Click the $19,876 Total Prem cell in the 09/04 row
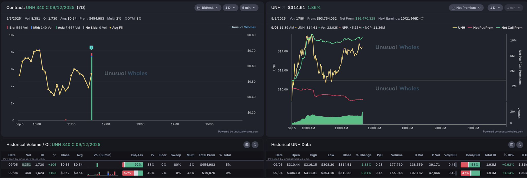 208,173
